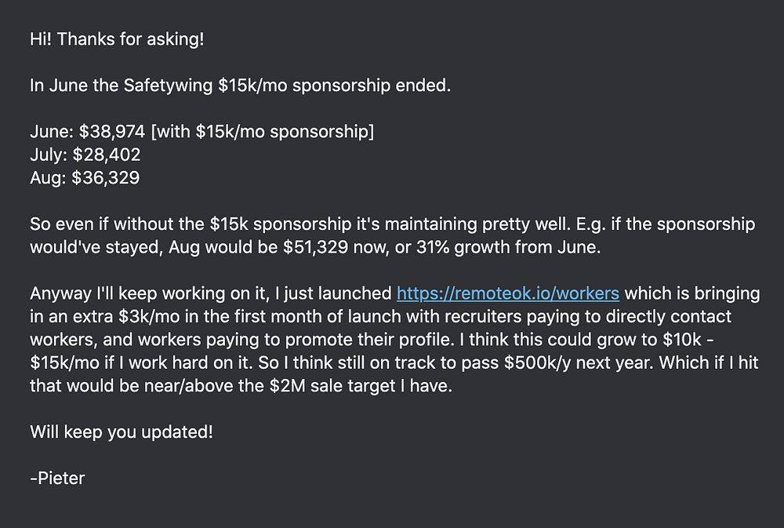Click the "Hi! Thanks for asking!" greeting
Screen dimensions: 784x528
(117, 38)
